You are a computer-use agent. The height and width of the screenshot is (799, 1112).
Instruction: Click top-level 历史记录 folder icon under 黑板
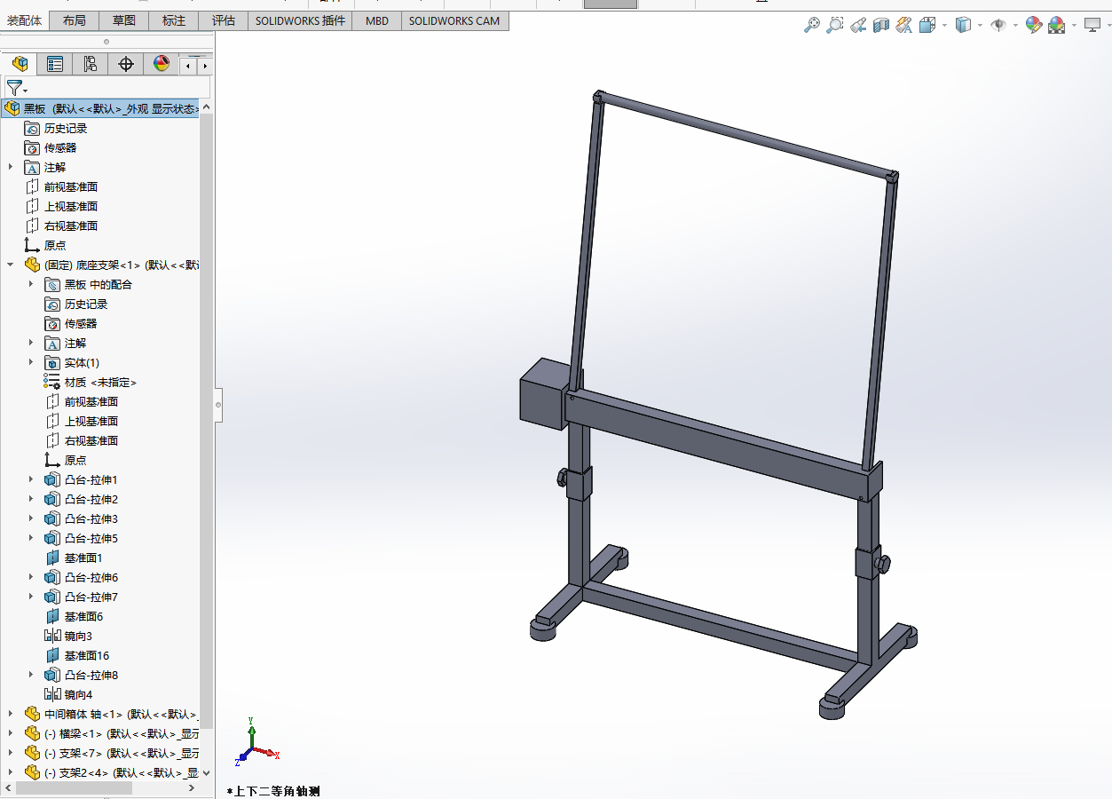click(32, 129)
